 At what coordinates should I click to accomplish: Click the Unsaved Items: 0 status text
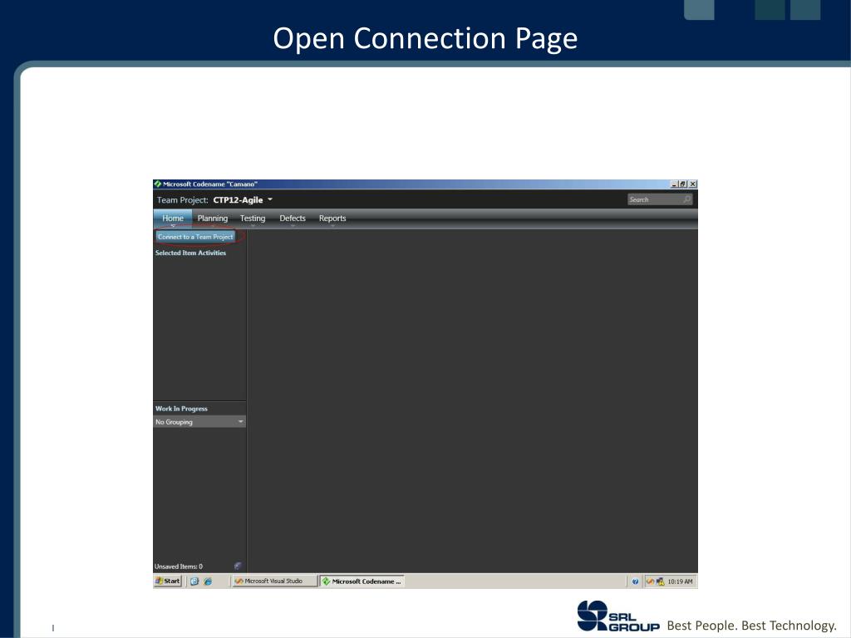(179, 567)
